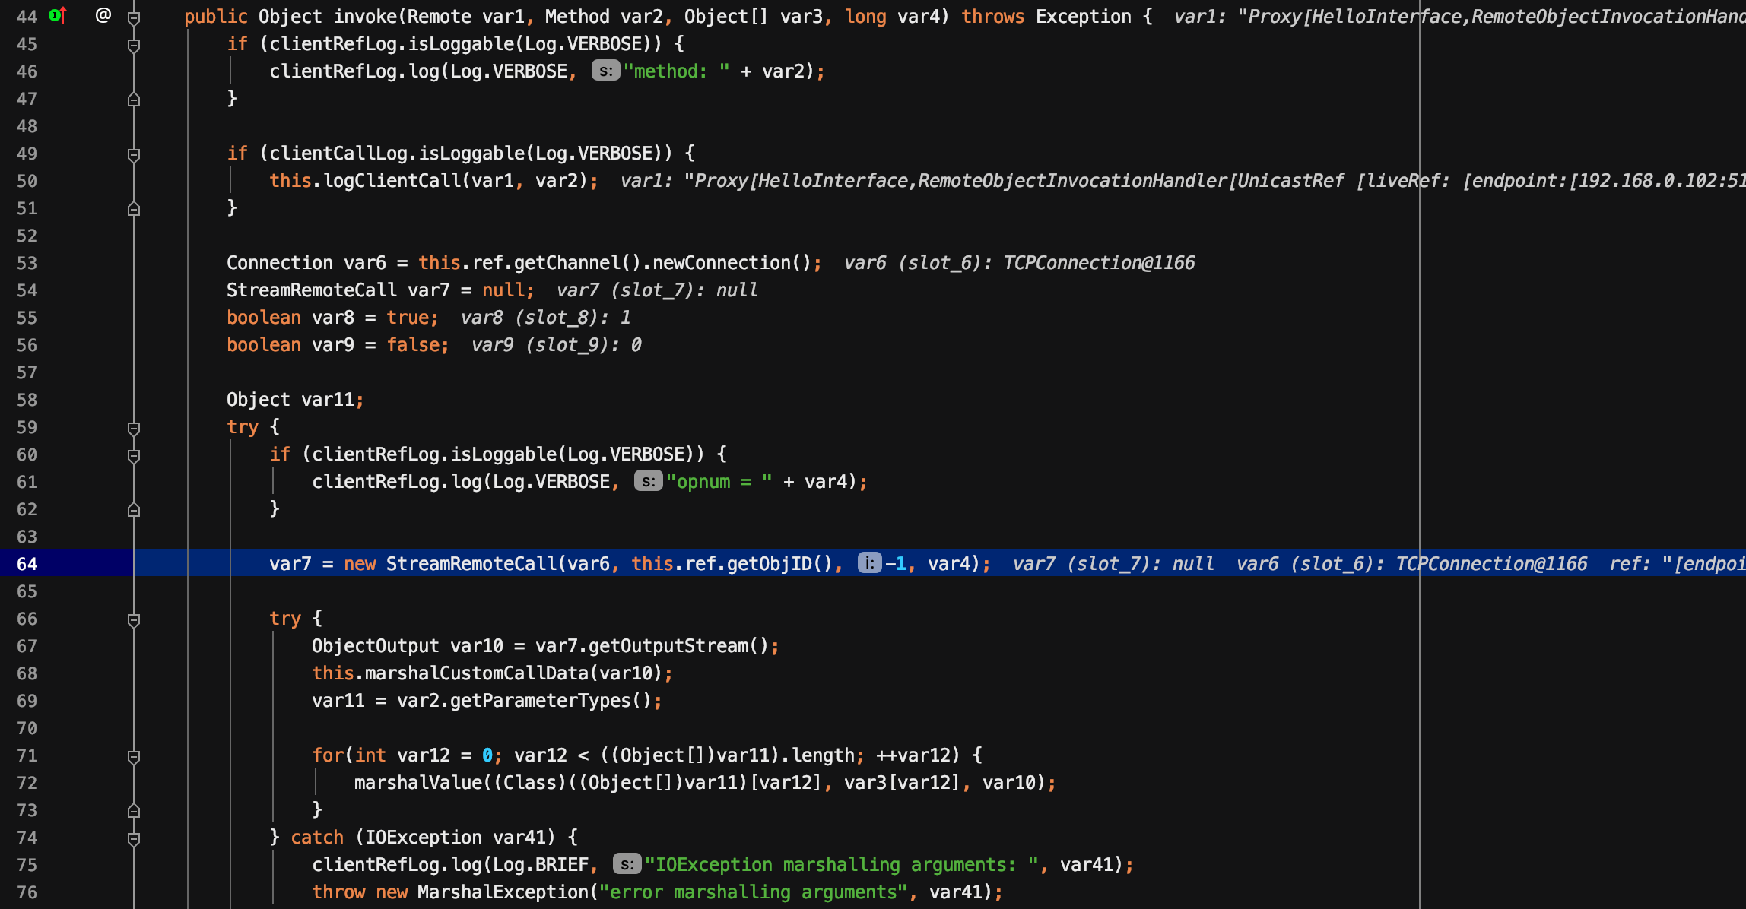Fold the inner try block on line 66

pos(134,620)
